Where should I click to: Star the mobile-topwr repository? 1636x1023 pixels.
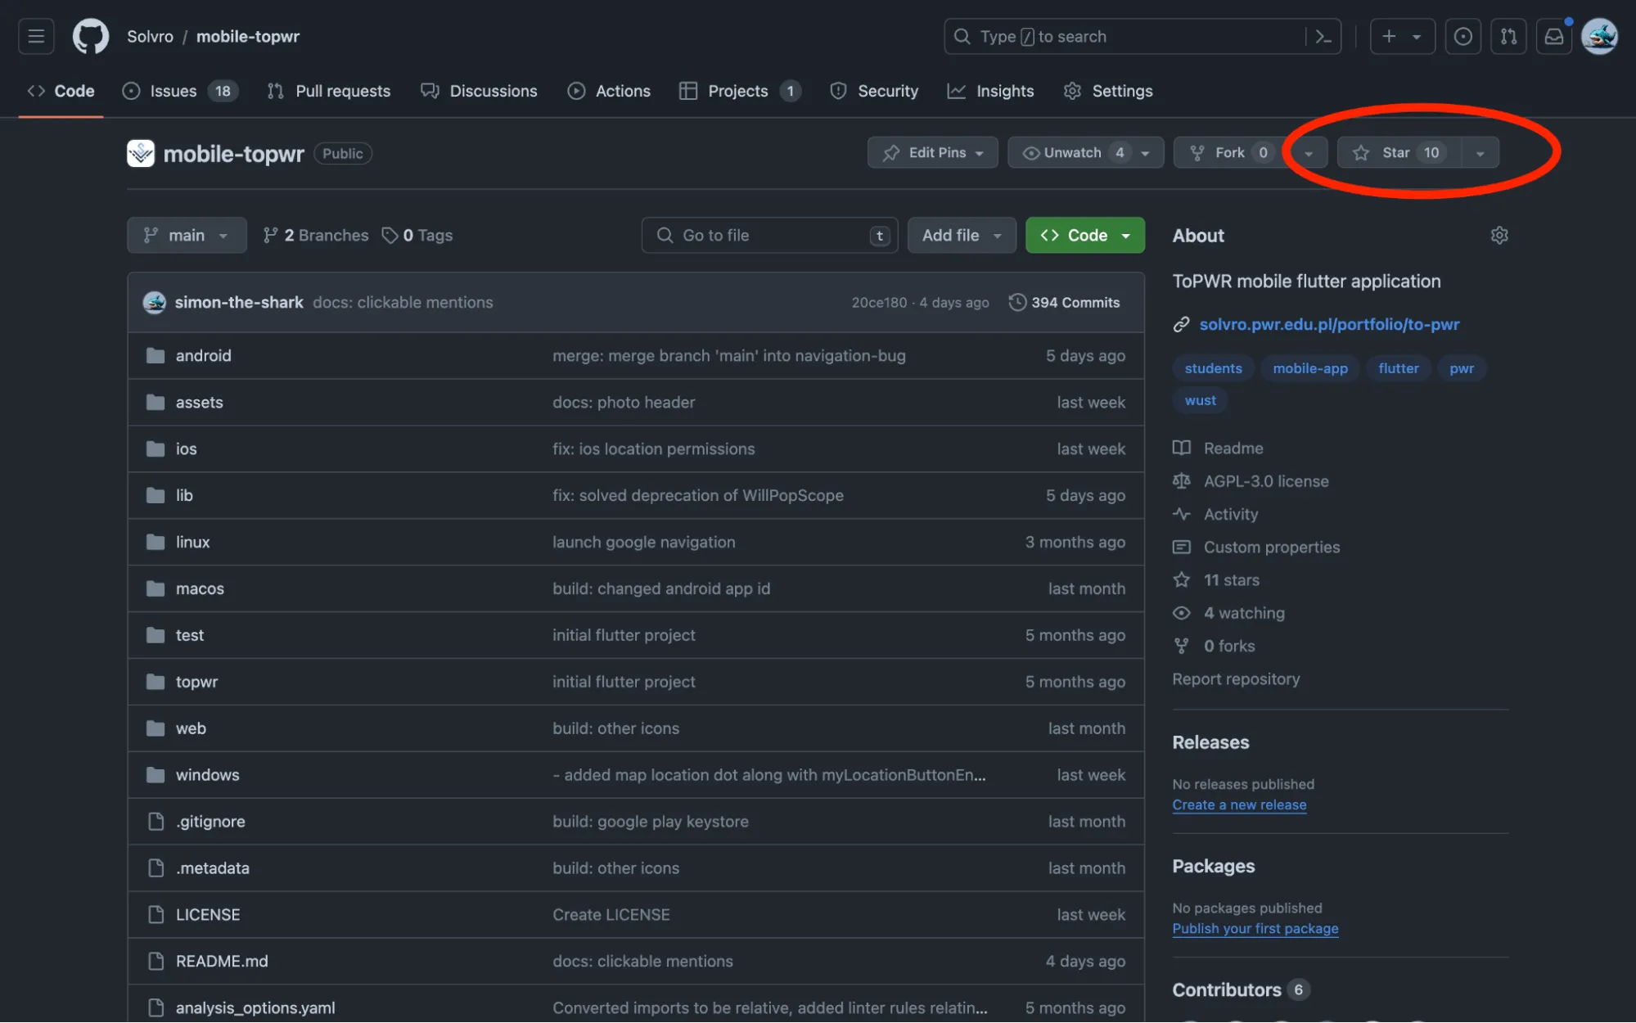tap(1398, 152)
